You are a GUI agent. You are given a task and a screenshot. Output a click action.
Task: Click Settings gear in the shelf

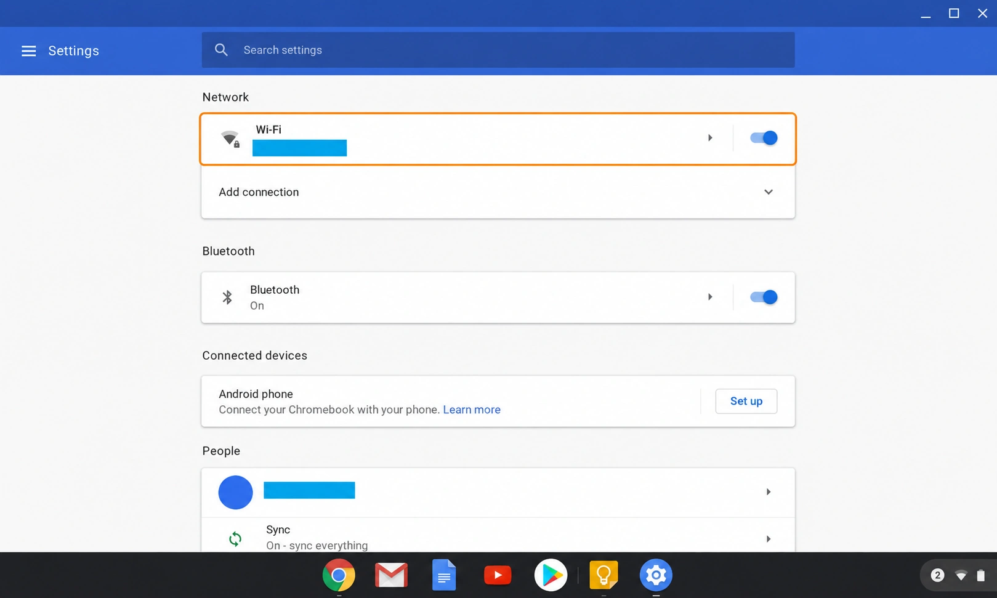(656, 575)
